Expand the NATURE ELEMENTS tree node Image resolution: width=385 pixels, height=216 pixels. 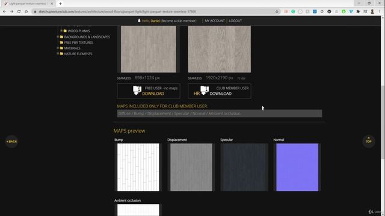pyautogui.click(x=58, y=53)
